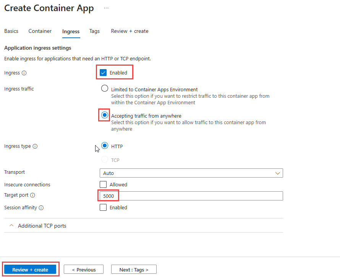The width and height of the screenshot is (340, 278).
Task: Uncheck the Enabled ingress checkbox
Action: [x=103, y=72]
